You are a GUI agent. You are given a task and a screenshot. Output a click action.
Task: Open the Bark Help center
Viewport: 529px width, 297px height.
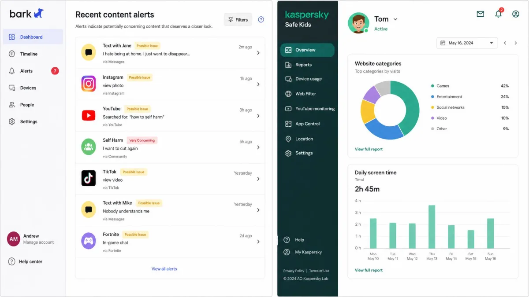26,261
